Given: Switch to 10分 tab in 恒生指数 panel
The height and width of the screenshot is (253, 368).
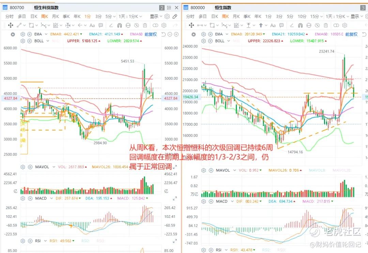Looking at the screenshot, I should pyautogui.click(x=302, y=16).
